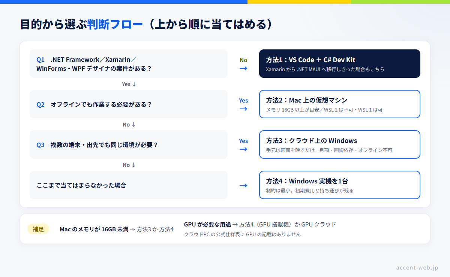Click the arrow pointing to 方法1
The image size is (450, 277).
pyautogui.click(x=243, y=69)
